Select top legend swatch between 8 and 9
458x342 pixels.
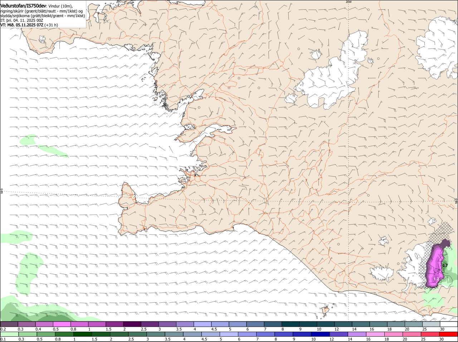point(291,324)
